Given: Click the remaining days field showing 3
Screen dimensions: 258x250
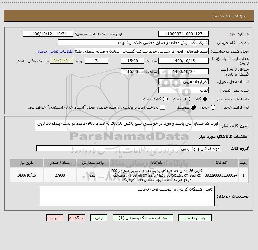Looking at the screenshot, I should (x=96, y=61).
